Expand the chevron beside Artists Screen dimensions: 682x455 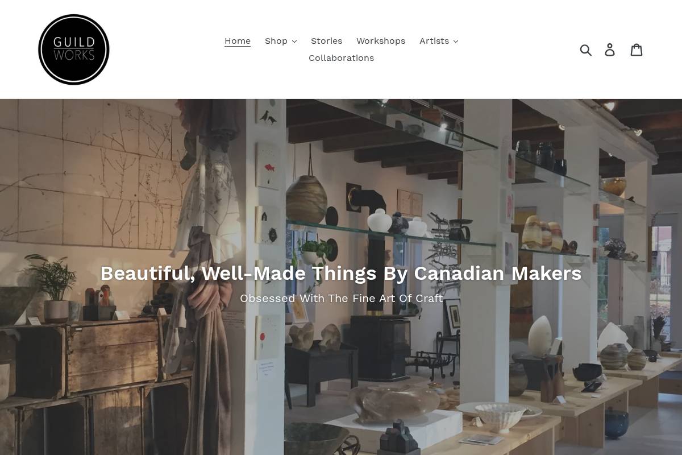tap(455, 42)
